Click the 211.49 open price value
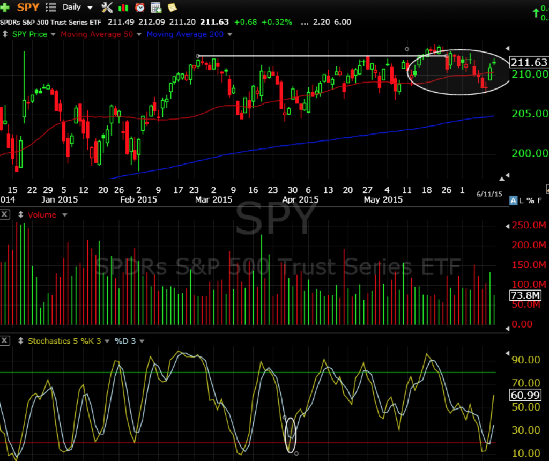The image size is (549, 461). (121, 22)
